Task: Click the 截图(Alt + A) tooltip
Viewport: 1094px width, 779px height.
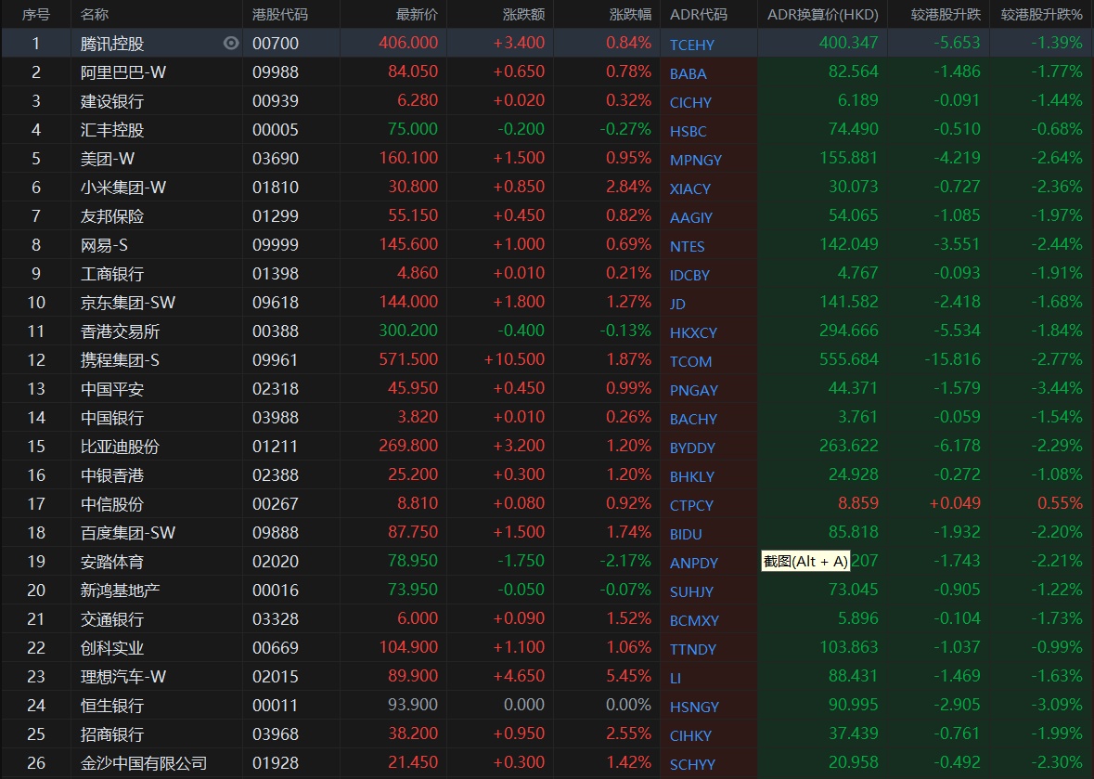Action: (x=804, y=561)
